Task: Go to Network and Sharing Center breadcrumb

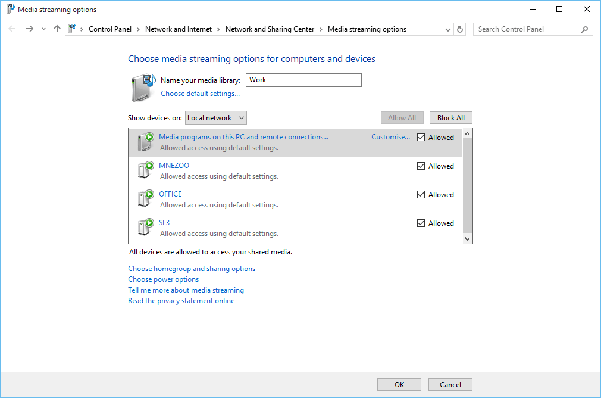Action: [270, 29]
